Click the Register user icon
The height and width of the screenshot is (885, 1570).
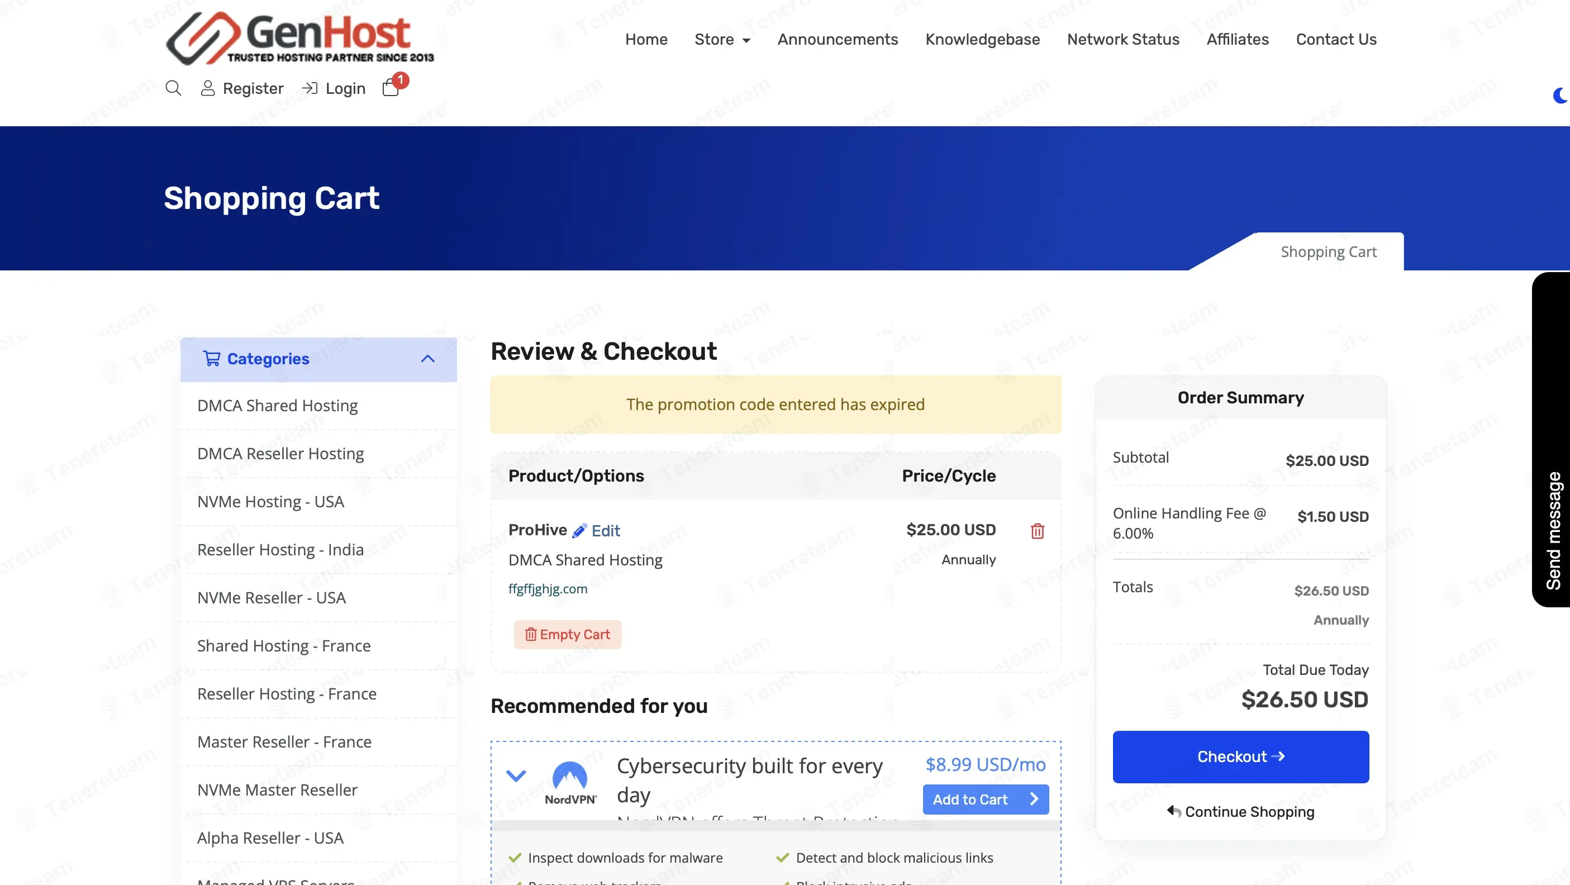pos(208,88)
